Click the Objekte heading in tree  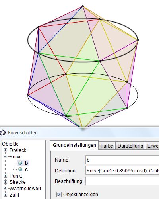(10, 144)
